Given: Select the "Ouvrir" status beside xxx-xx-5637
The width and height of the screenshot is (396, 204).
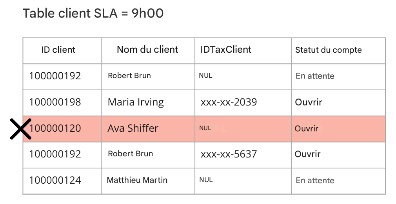Looking at the screenshot, I should [x=308, y=154].
